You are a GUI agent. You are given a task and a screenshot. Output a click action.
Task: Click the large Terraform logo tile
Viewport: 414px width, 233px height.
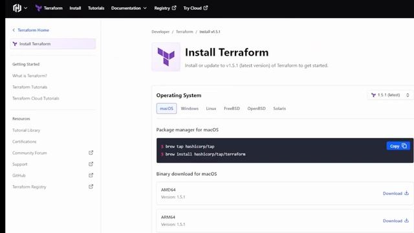[x=166, y=57]
